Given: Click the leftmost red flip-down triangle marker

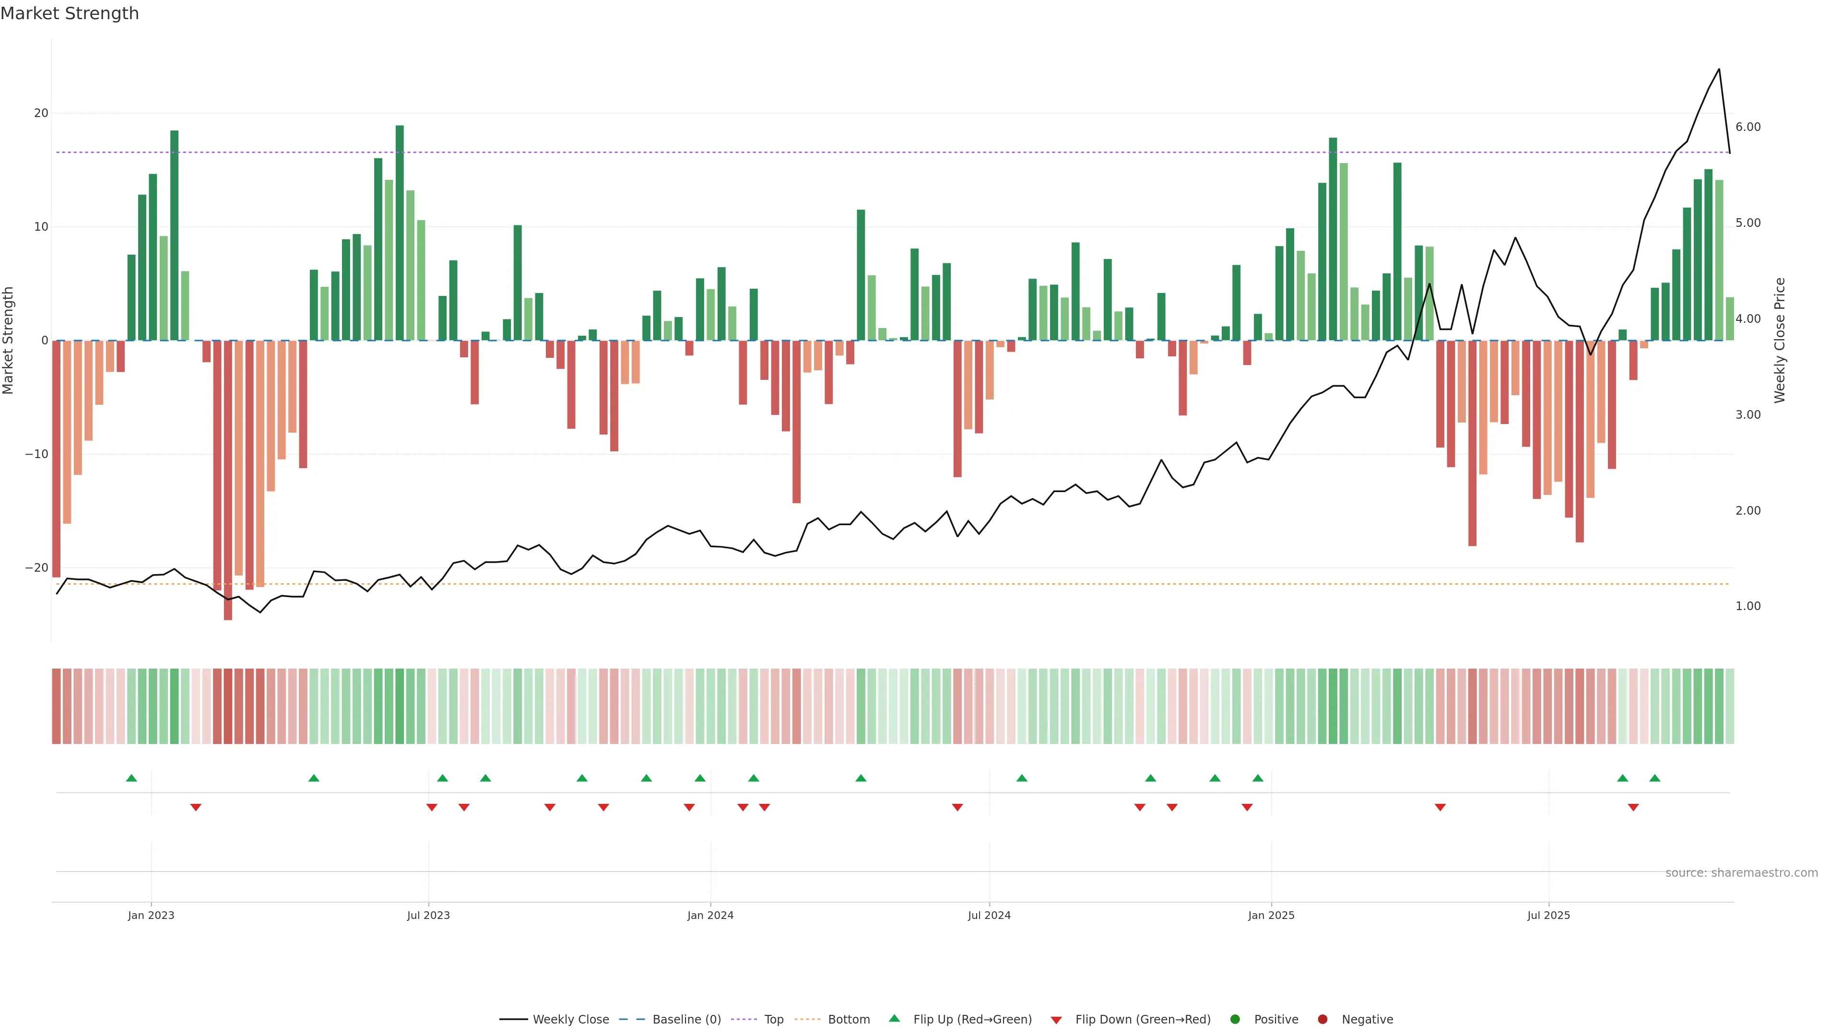Looking at the screenshot, I should 196,807.
